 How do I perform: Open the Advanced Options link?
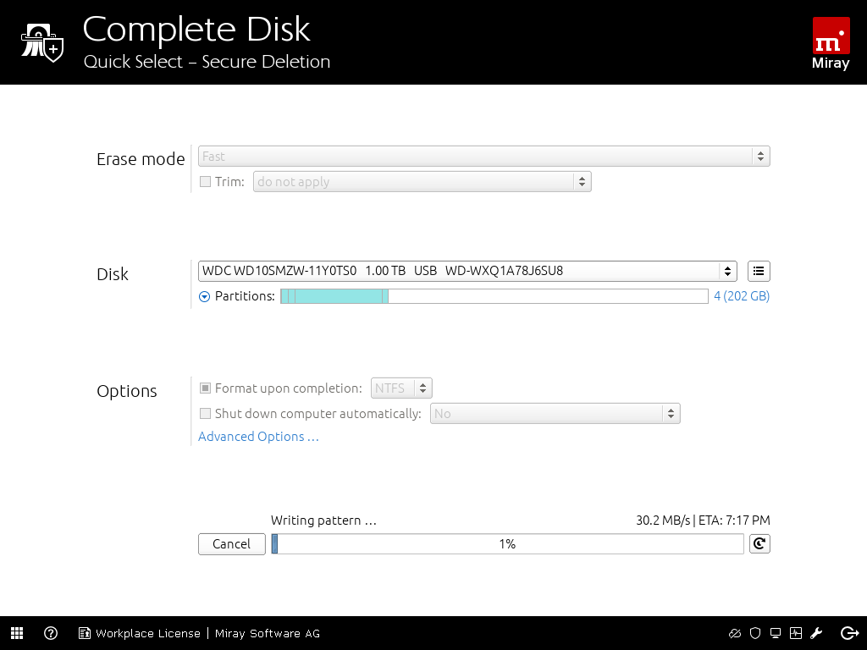258,437
